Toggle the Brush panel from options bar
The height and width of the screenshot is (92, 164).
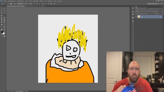(11, 4)
